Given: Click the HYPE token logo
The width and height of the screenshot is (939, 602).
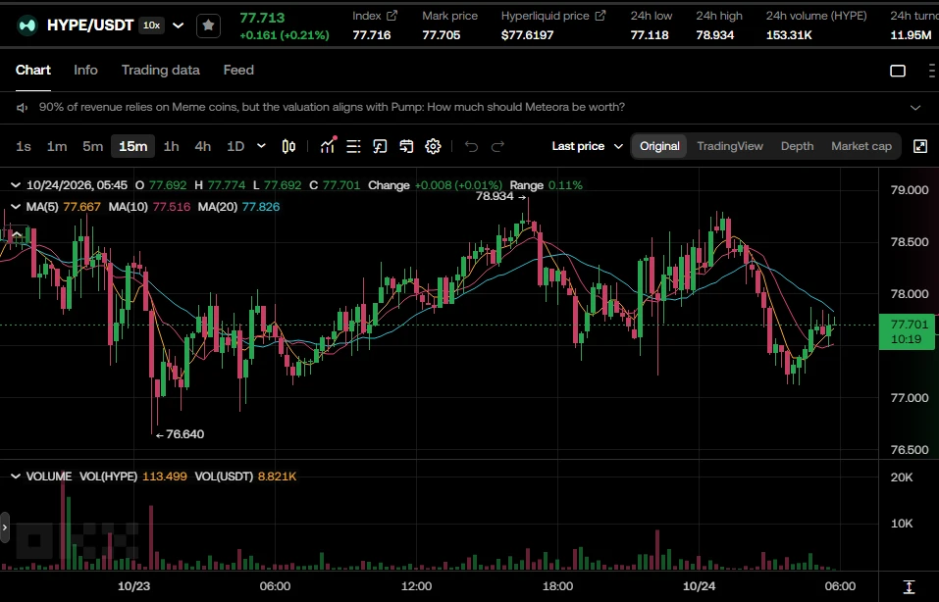Looking at the screenshot, I should coord(26,25).
